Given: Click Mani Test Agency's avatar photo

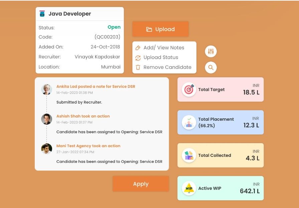Looking at the screenshot, I should click(46, 149).
